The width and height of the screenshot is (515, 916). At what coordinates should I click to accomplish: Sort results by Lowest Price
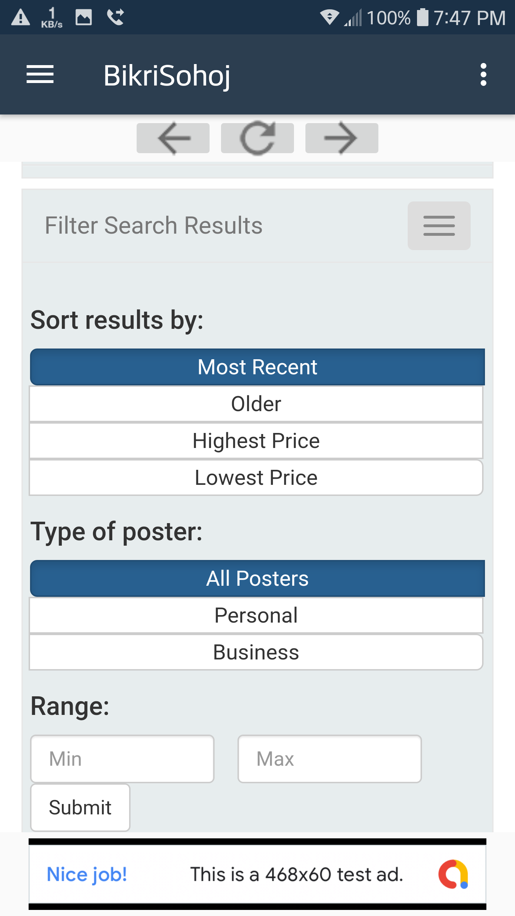point(256,478)
